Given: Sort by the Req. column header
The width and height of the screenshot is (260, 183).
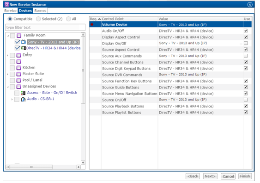Looking at the screenshot, I should (95, 19).
